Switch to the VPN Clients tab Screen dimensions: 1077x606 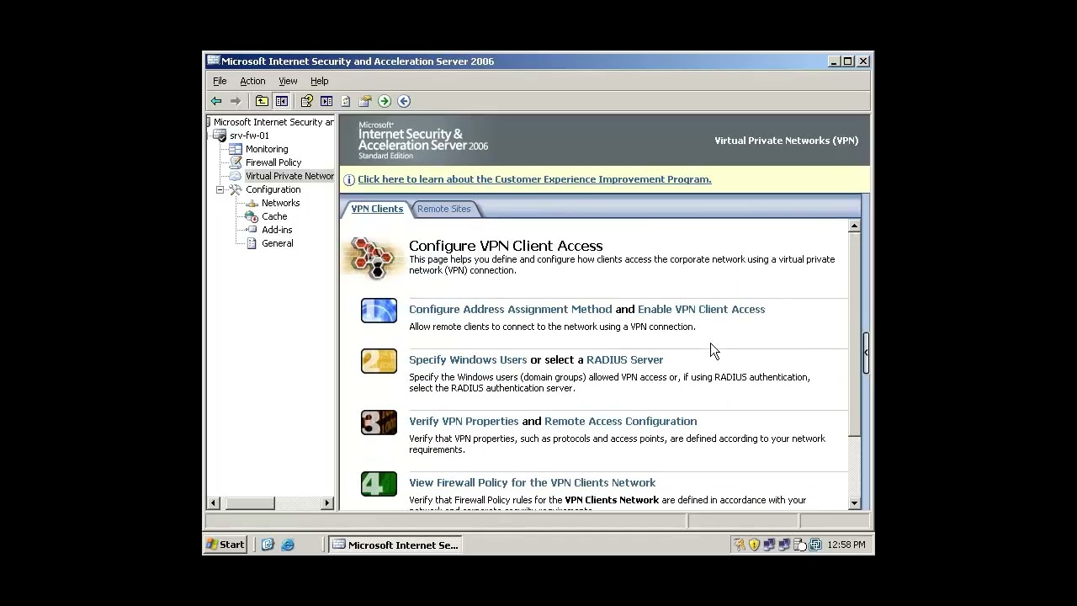click(x=377, y=209)
